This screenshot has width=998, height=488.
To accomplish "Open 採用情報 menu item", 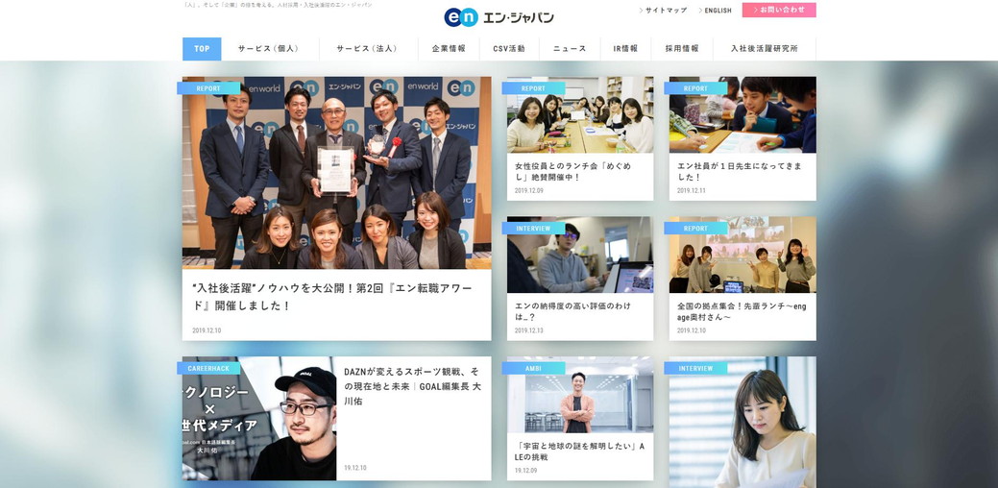I will click(682, 48).
